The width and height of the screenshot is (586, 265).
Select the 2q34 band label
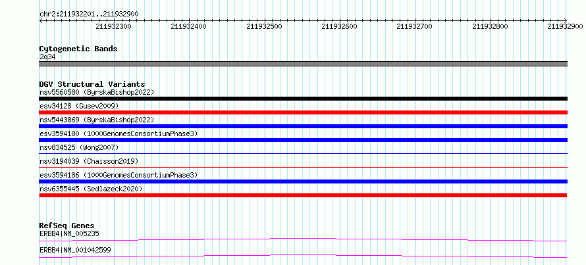pos(47,57)
